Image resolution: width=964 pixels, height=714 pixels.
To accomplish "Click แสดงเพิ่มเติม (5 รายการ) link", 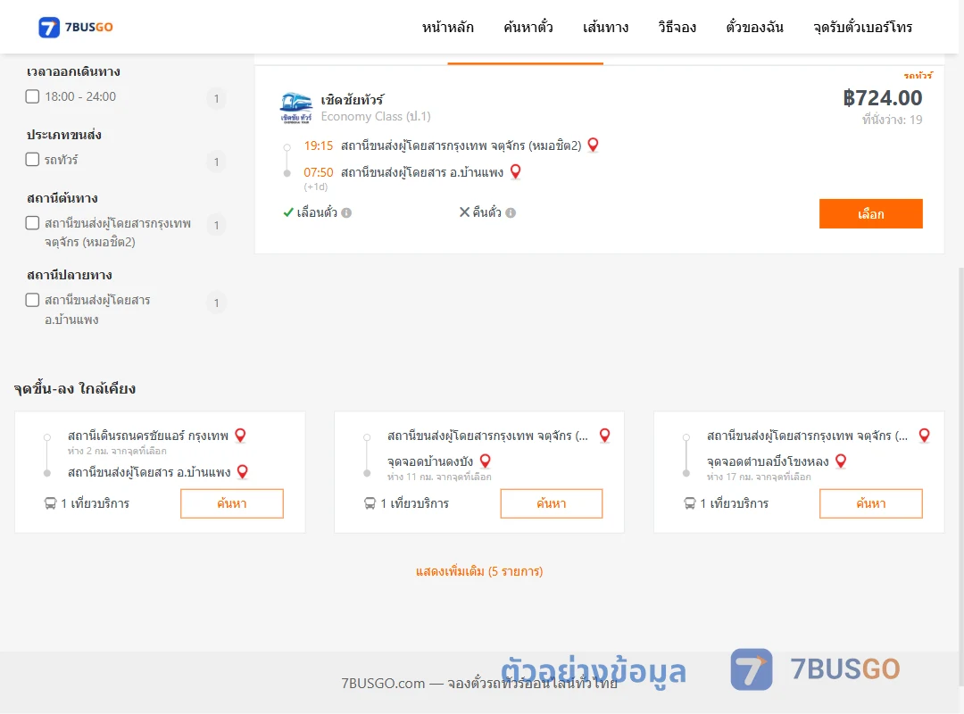I will (479, 571).
